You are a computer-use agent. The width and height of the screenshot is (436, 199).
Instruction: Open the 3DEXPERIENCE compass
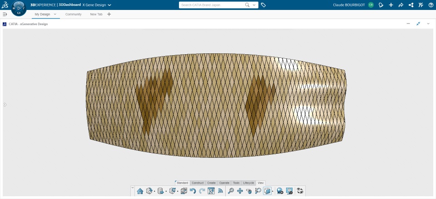click(x=19, y=8)
